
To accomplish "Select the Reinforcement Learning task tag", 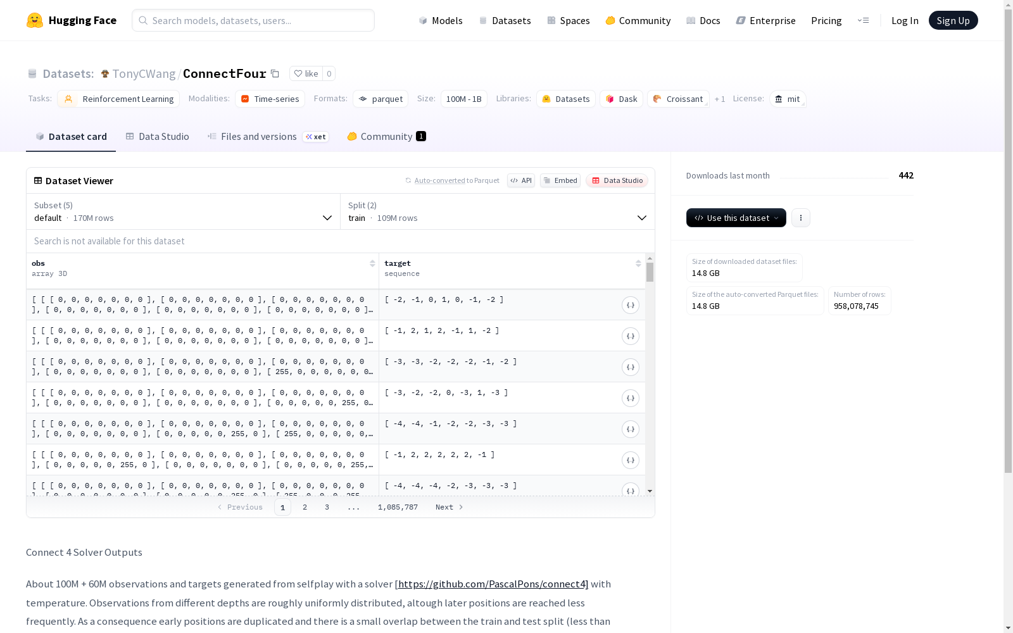I will [x=118, y=99].
